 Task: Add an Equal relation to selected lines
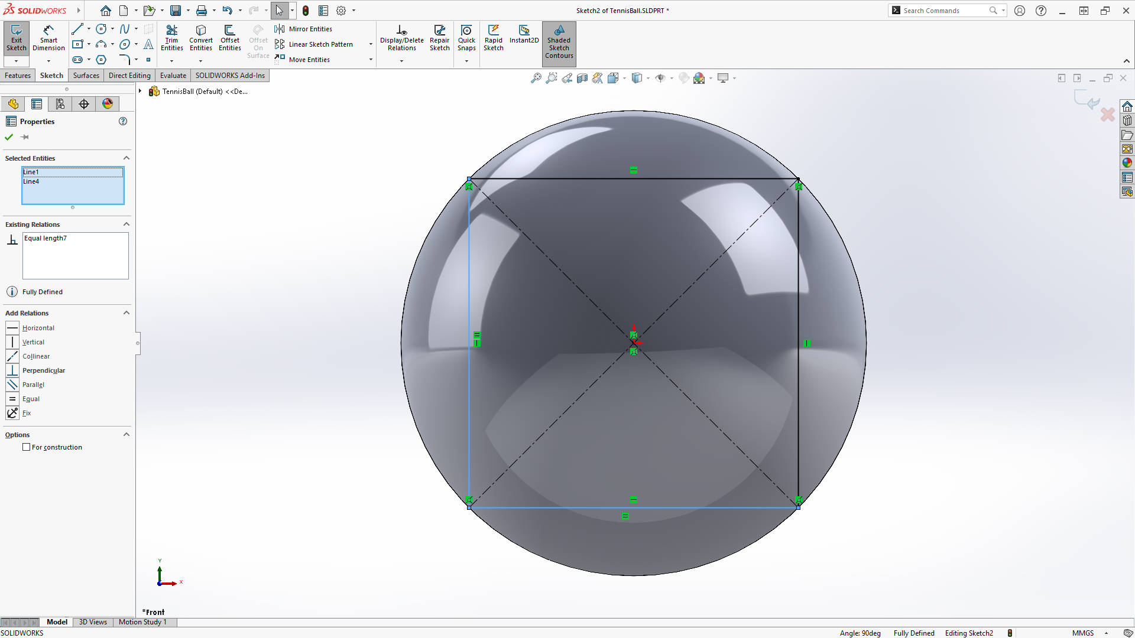point(32,398)
